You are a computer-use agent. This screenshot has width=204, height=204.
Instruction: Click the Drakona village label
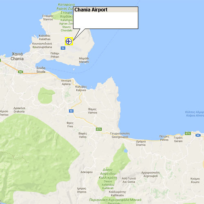click(19, 110)
